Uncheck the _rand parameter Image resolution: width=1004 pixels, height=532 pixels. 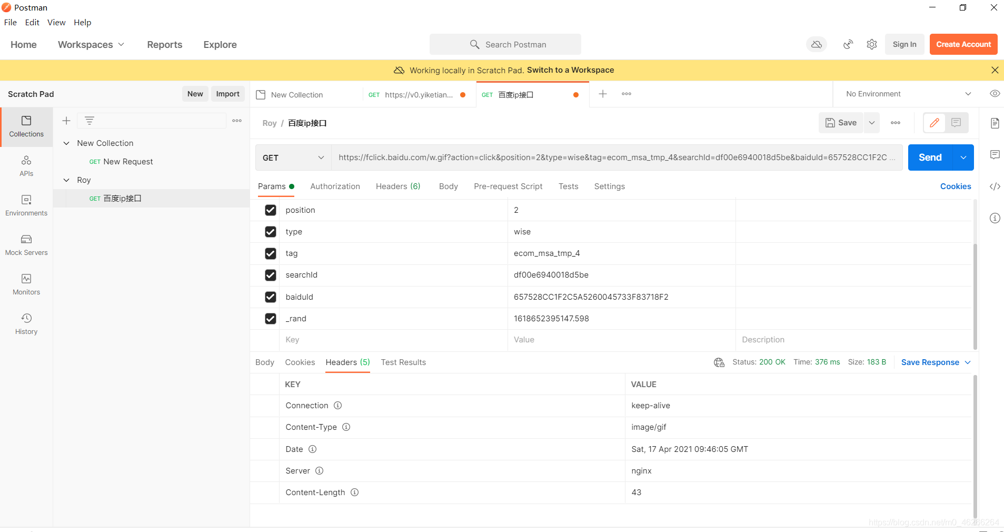pyautogui.click(x=271, y=319)
